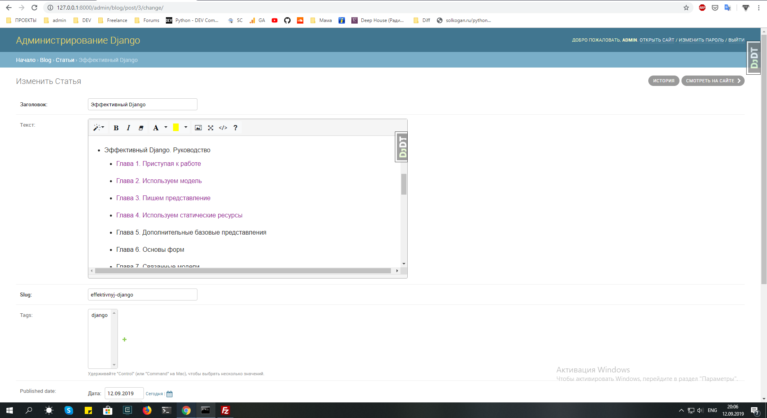Click the ИСТОРИЯ button
The width and height of the screenshot is (767, 418).
coord(663,81)
